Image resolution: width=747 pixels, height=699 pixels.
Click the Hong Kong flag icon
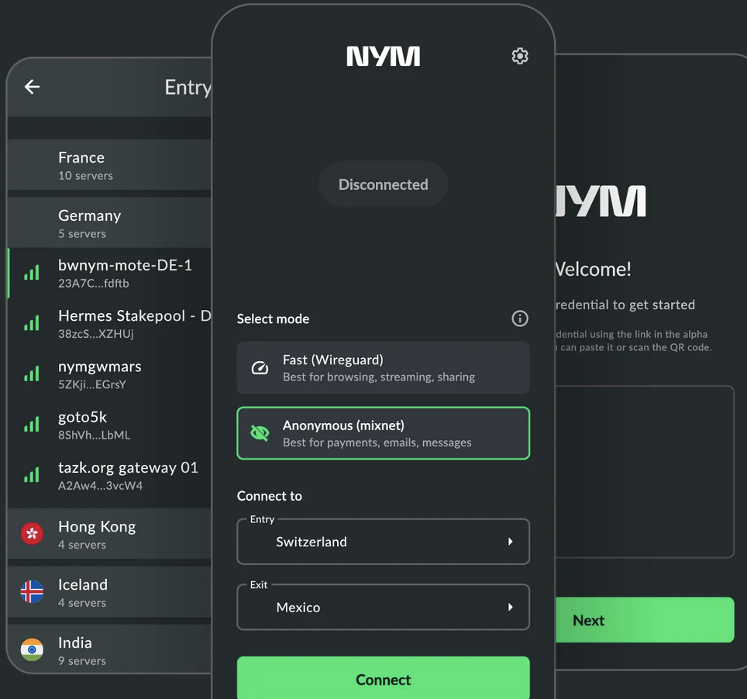coord(32,534)
